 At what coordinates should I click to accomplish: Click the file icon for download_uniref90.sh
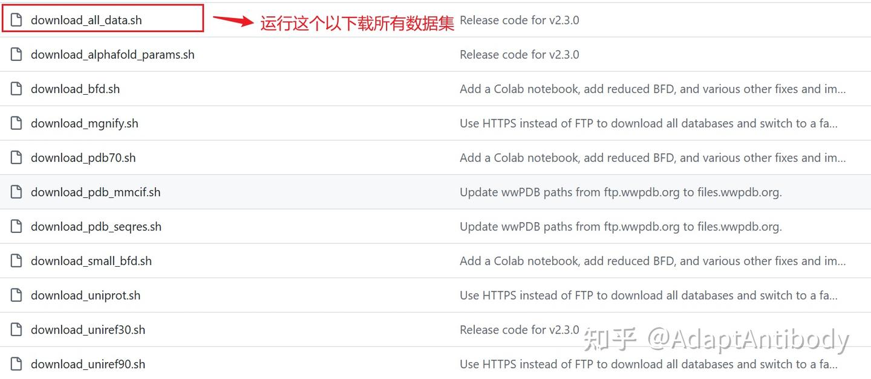coord(16,364)
